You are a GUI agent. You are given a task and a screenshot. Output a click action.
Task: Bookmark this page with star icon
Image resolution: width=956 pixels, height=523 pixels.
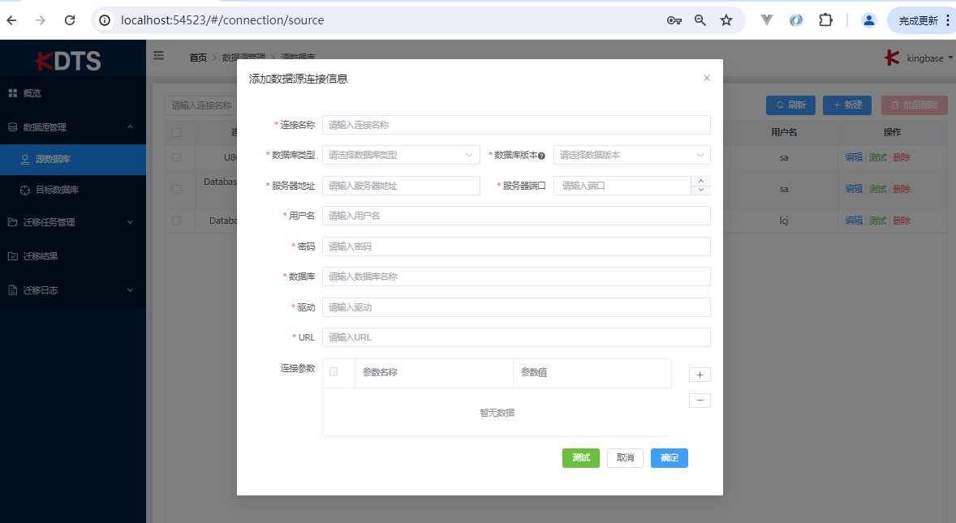pyautogui.click(x=726, y=20)
